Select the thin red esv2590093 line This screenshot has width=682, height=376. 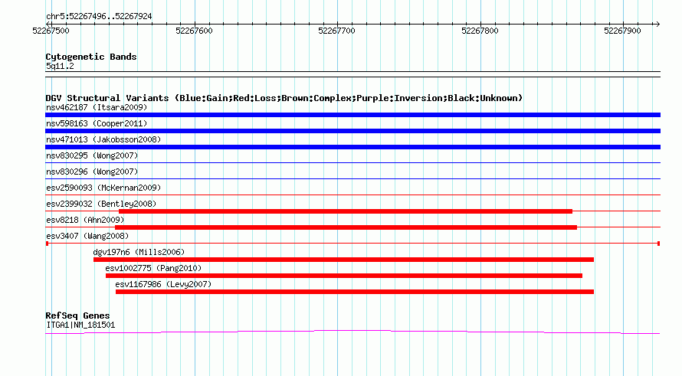(x=352, y=195)
